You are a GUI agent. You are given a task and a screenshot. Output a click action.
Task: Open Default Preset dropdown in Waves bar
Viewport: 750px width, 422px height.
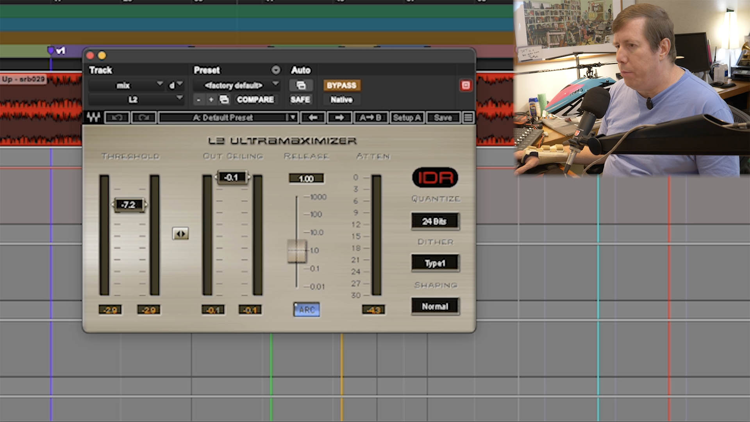[x=229, y=118]
